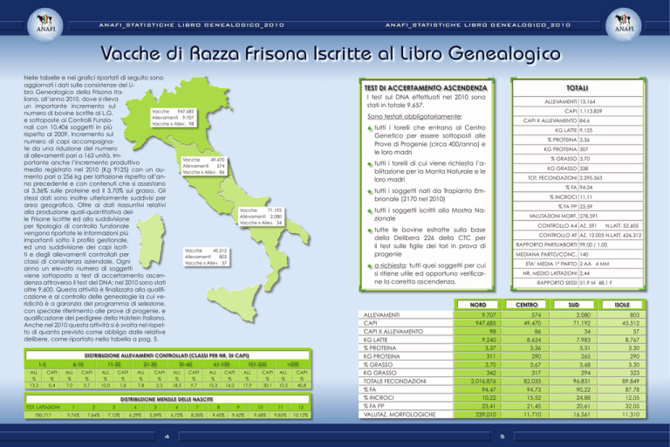670x447 pixels.
Task: Click the bullet point about the Mostra Nazionale
Action: (x=427, y=214)
